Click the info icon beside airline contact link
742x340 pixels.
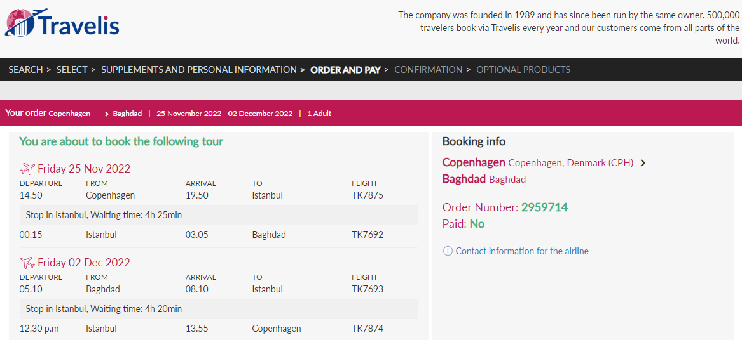tap(447, 251)
